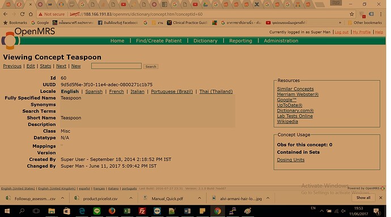Screen dimensions: 391x217
Task: Switch locale to Thai (Thailand)
Action: pos(216,92)
